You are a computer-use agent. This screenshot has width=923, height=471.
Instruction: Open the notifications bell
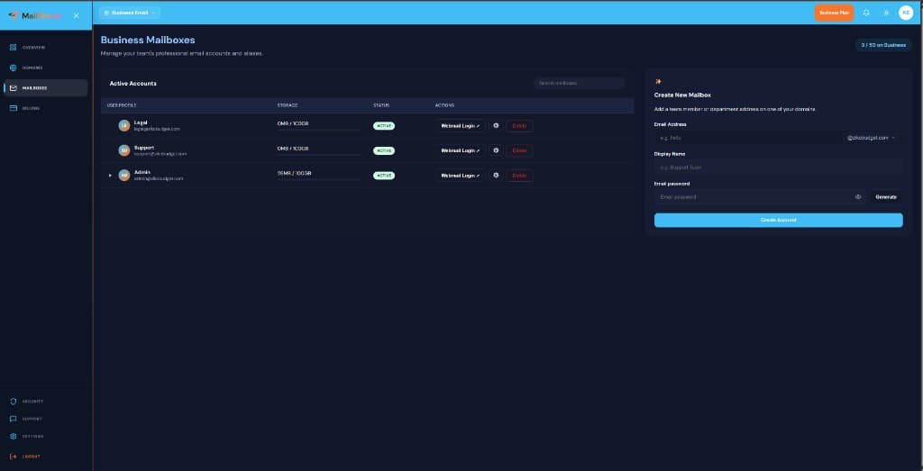866,13
